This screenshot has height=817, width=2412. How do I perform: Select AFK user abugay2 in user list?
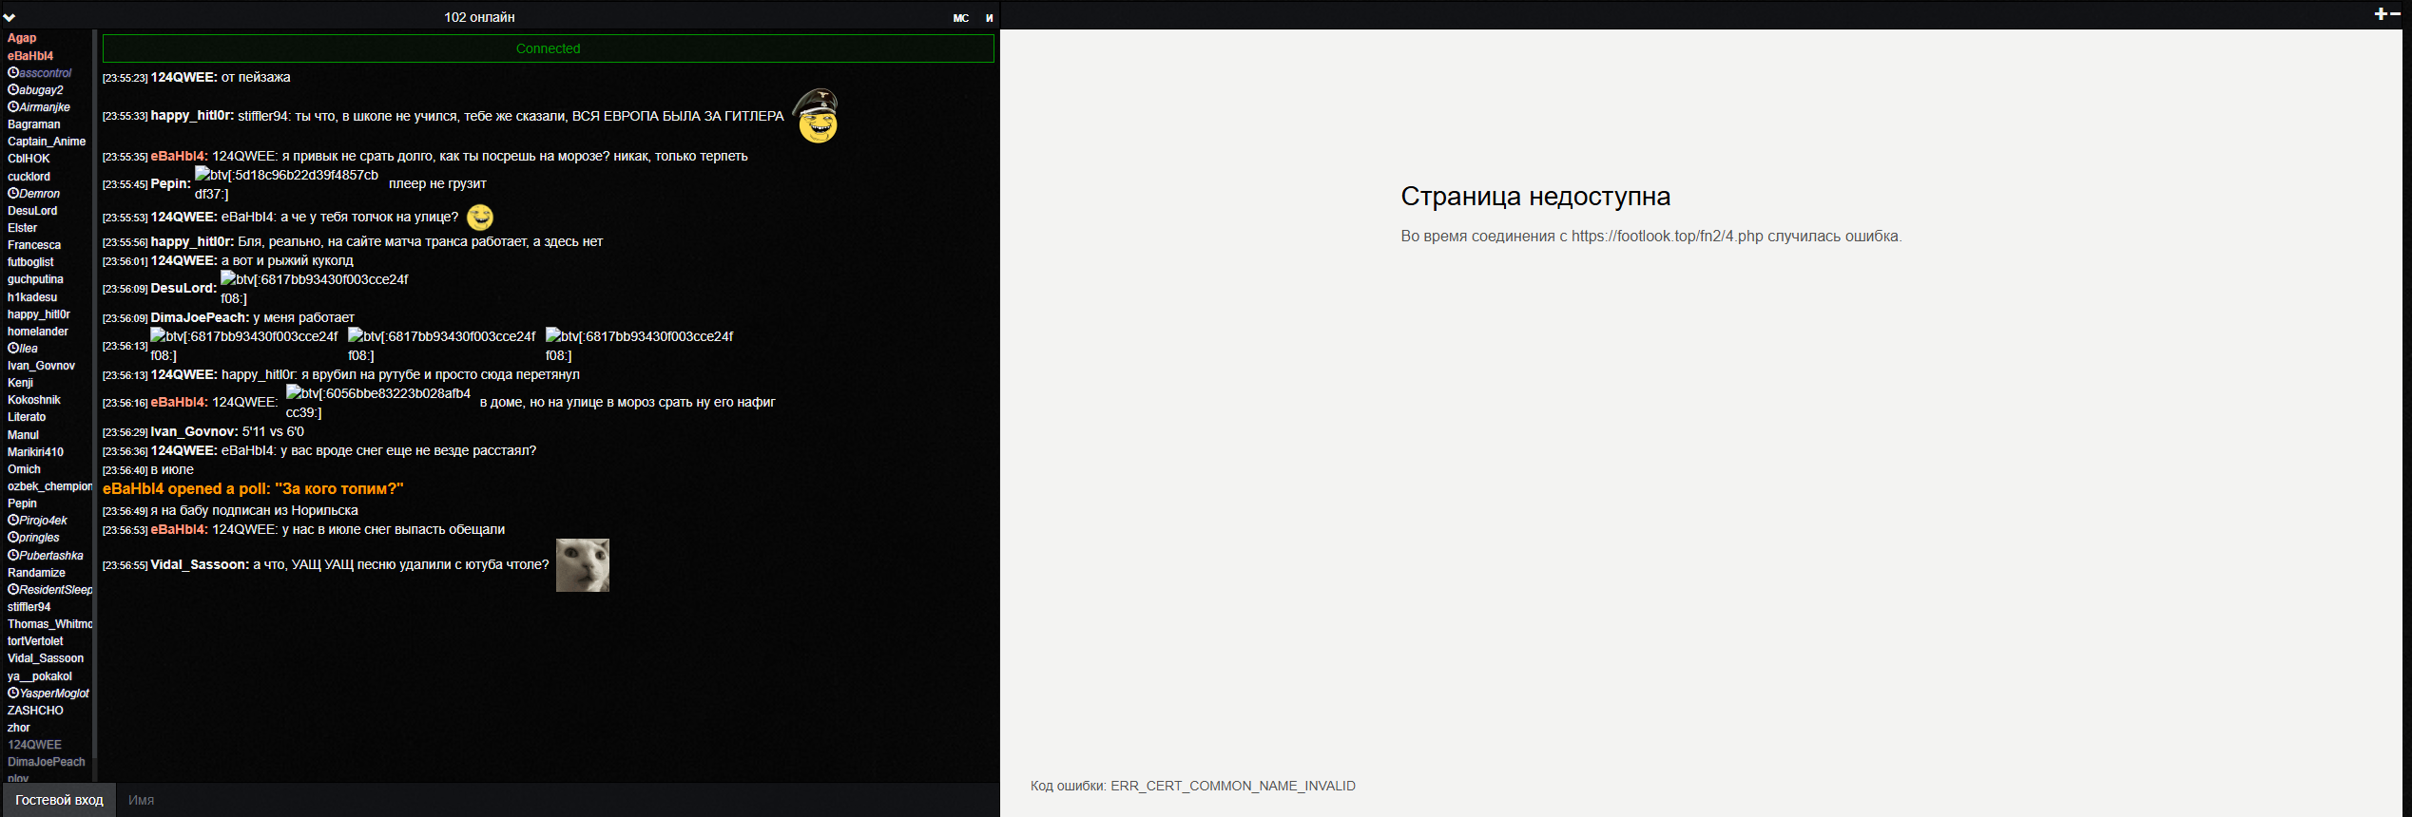(x=35, y=90)
